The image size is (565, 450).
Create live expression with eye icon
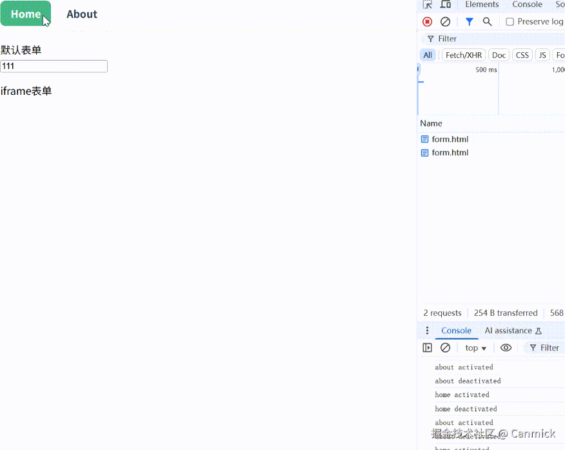(506, 347)
